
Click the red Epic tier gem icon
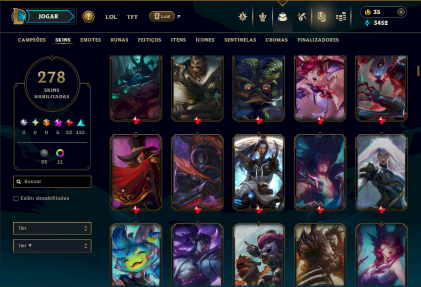pyautogui.click(x=69, y=123)
